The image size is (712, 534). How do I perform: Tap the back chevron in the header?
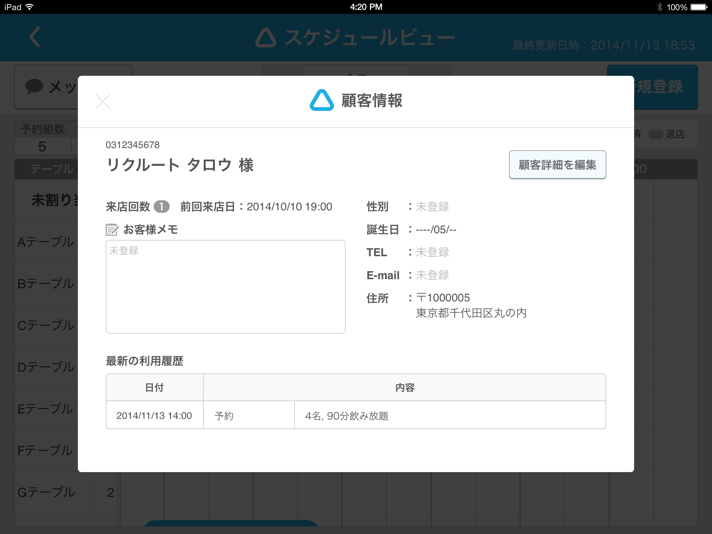35,37
